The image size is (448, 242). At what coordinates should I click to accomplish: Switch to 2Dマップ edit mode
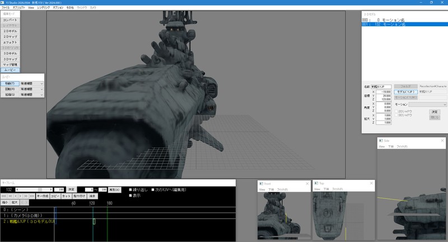coord(10,37)
